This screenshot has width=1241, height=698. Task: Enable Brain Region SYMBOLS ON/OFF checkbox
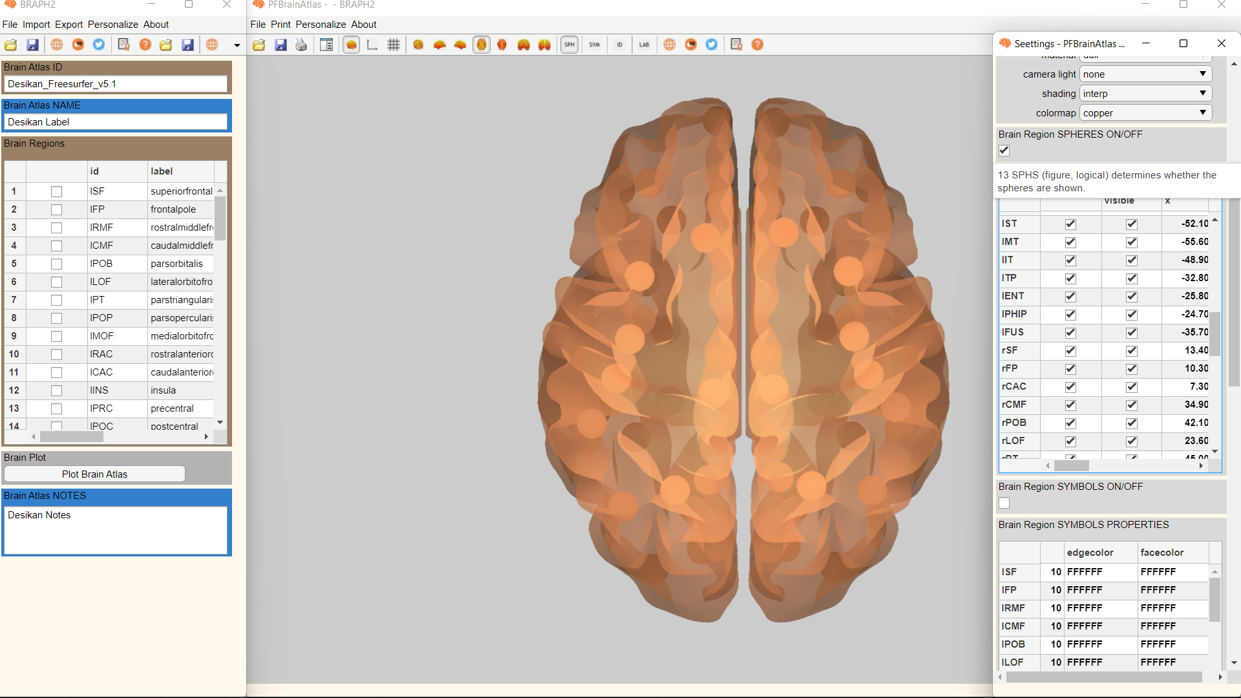tap(1004, 503)
